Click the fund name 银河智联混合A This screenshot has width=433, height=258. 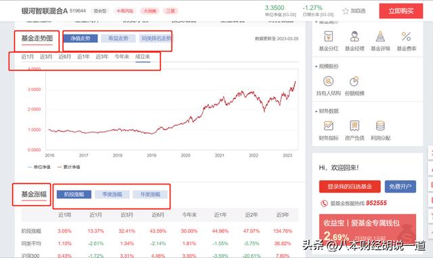tap(45, 11)
